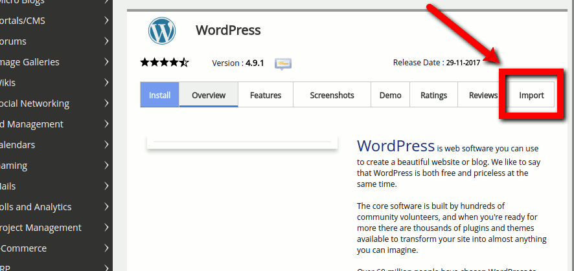Select Gaming in the sidebar
This screenshot has height=271, width=574.
coord(14,166)
